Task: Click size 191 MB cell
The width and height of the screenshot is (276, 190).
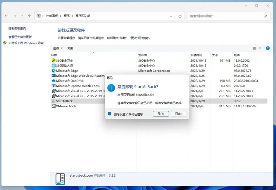Action: coord(225,61)
